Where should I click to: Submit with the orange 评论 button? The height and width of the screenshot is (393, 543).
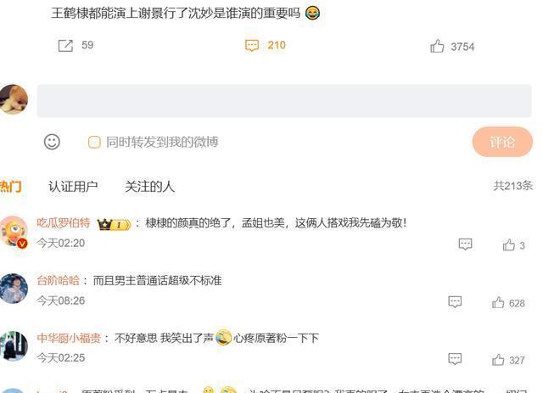point(502,142)
